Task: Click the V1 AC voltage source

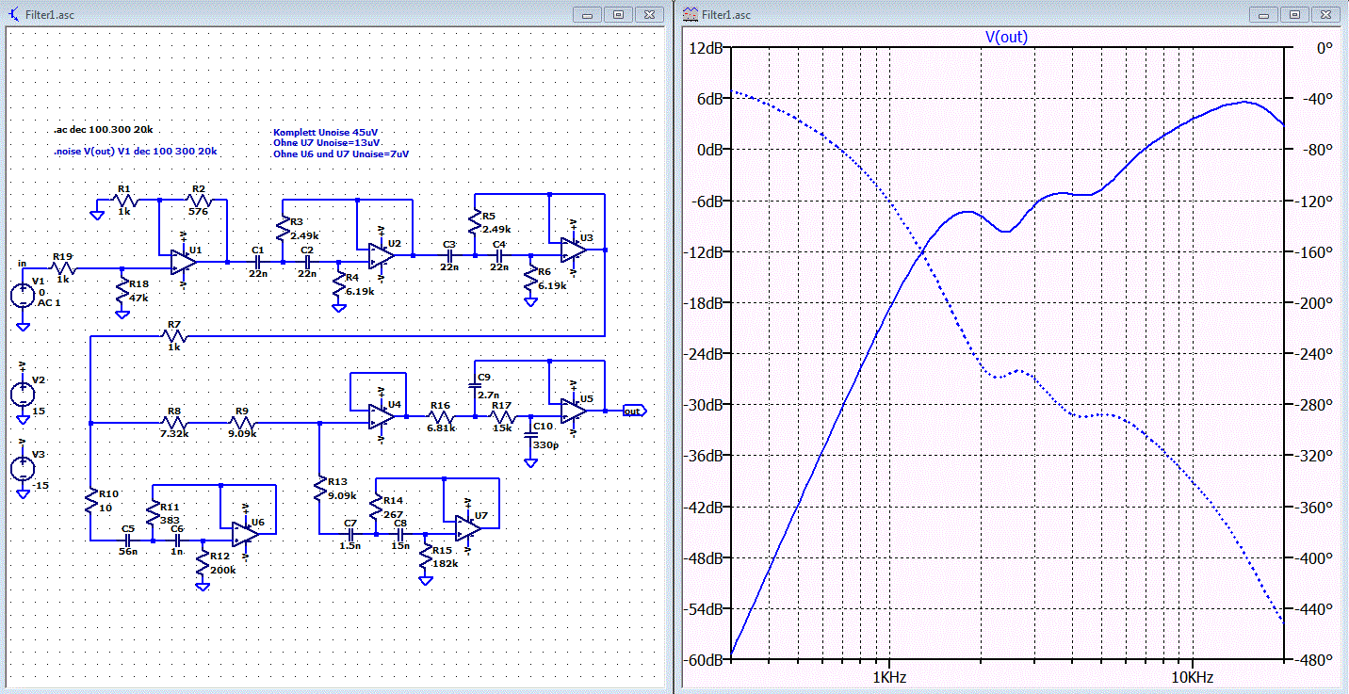Action: (23, 295)
